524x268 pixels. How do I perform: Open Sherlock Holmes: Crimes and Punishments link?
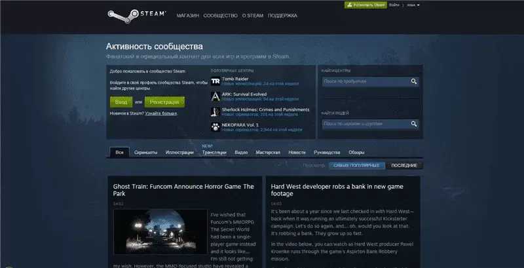(266, 109)
